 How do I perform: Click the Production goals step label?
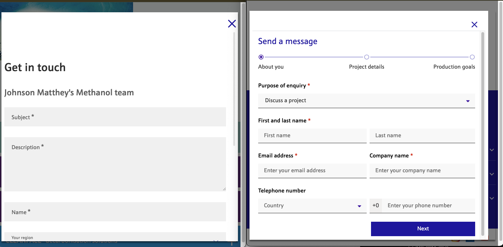pos(454,67)
